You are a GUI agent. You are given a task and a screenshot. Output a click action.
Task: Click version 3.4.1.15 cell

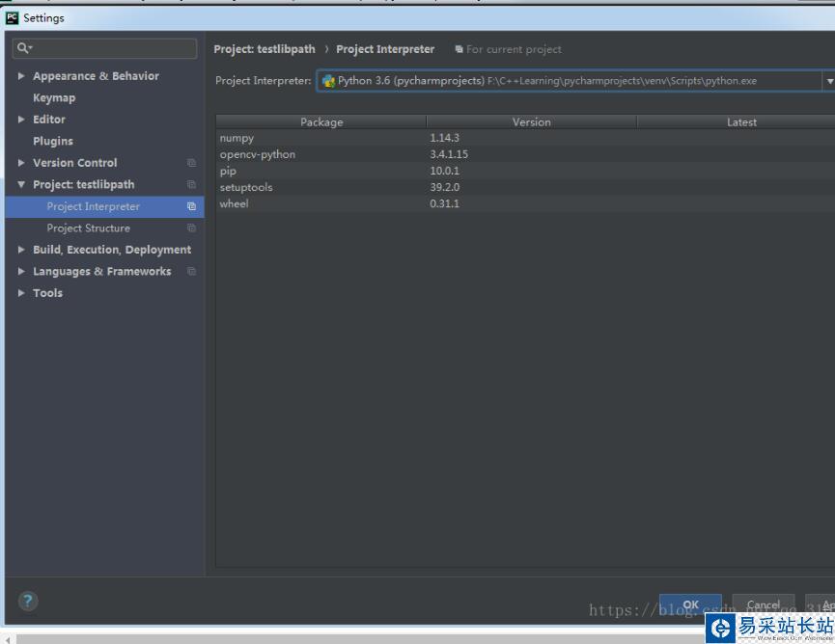[449, 154]
